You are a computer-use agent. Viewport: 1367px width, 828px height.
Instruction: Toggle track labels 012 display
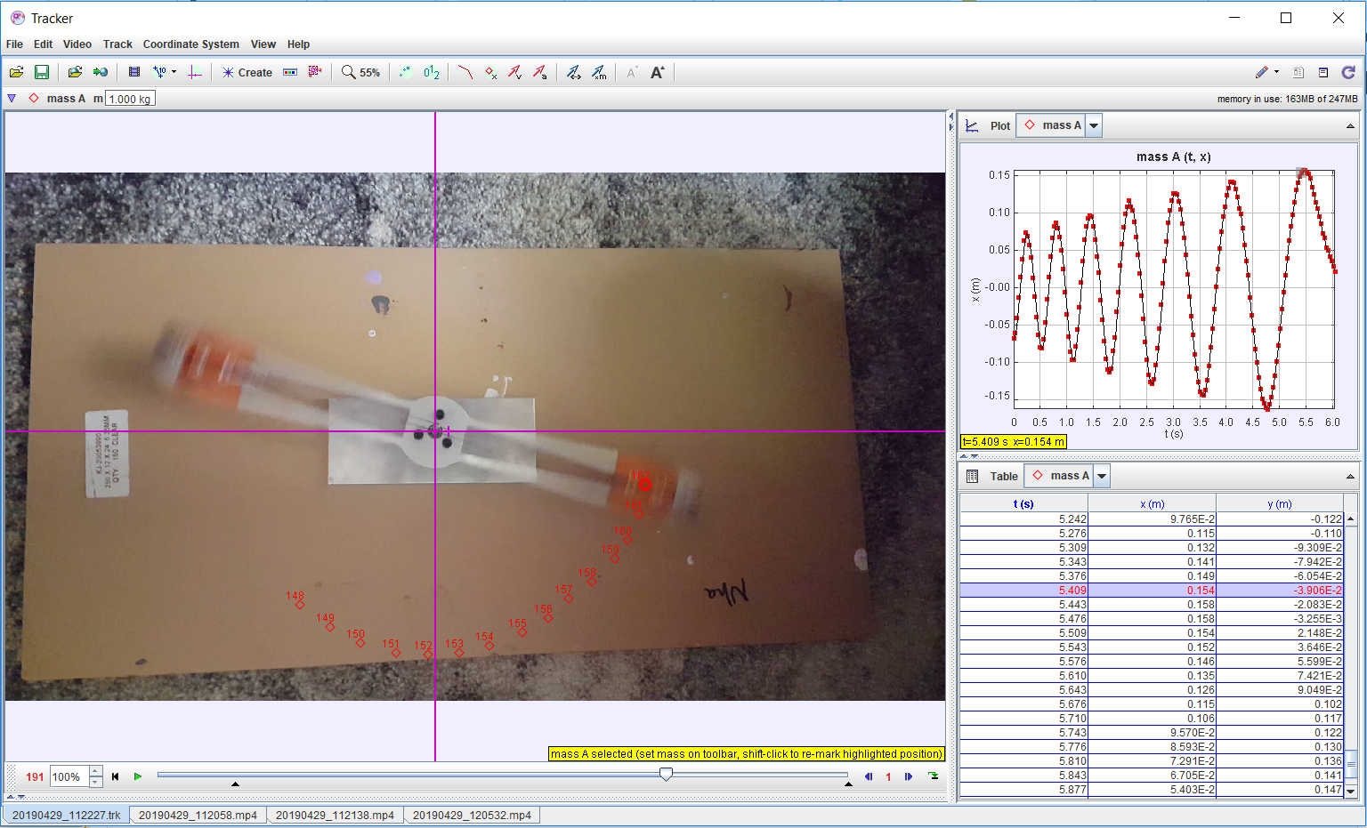click(x=432, y=72)
